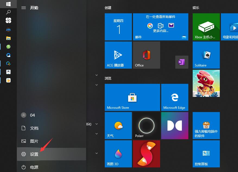The width and height of the screenshot is (238, 172).
Task: Launch the orange square taskbar app
Action: click(x=8, y=80)
